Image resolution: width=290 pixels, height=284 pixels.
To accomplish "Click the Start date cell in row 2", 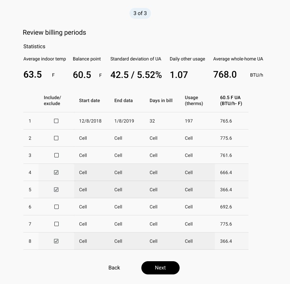I will tap(83, 138).
